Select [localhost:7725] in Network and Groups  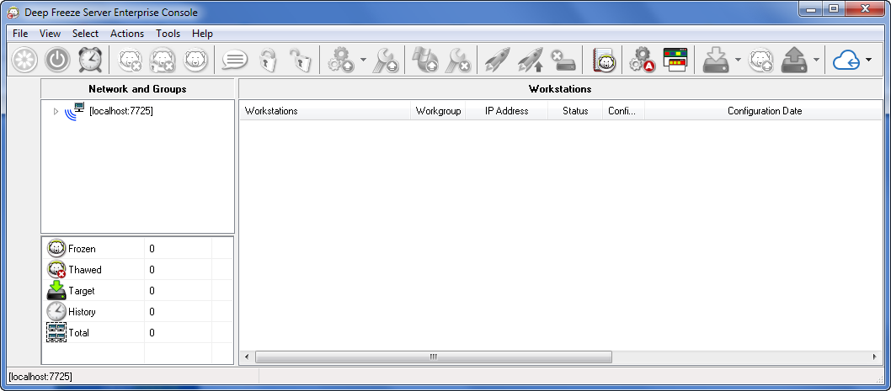(121, 111)
